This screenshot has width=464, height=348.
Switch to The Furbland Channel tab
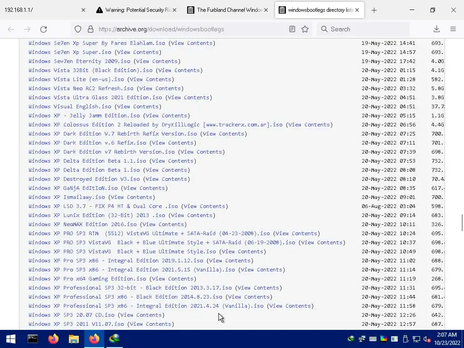click(x=227, y=10)
